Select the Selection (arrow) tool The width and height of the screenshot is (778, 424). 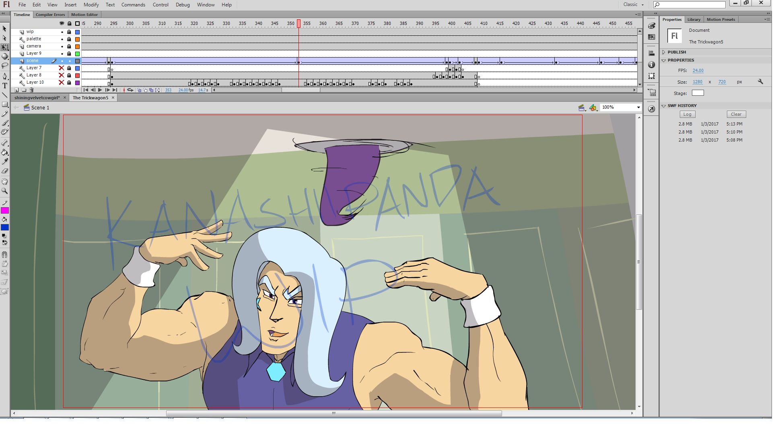[x=5, y=29]
